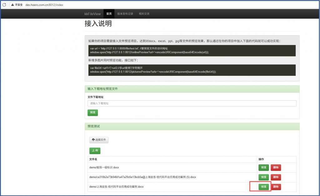Image resolution: width=320 pixels, height=196 pixels.
Task: Click the browser reload icon
Action: point(4,5)
